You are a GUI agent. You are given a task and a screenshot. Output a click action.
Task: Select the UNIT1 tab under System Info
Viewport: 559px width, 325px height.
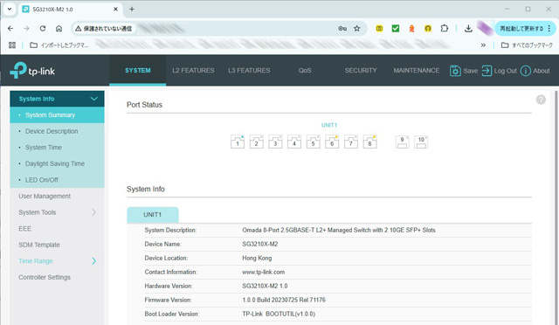pos(153,215)
